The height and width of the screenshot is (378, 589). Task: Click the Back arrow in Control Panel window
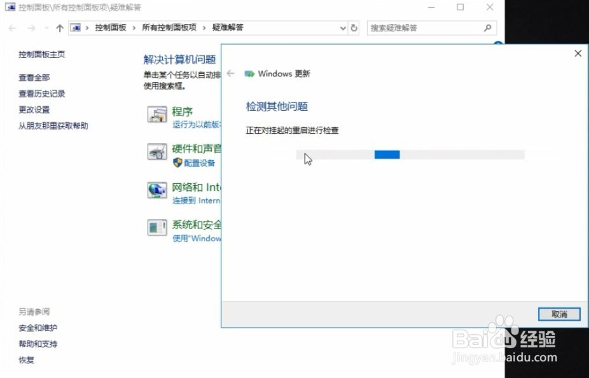point(12,28)
